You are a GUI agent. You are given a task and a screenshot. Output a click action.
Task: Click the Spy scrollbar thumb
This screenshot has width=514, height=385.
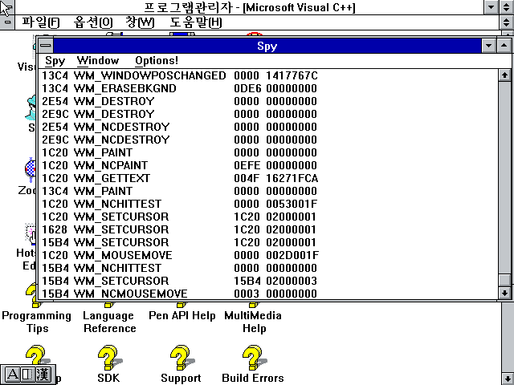coord(504,280)
